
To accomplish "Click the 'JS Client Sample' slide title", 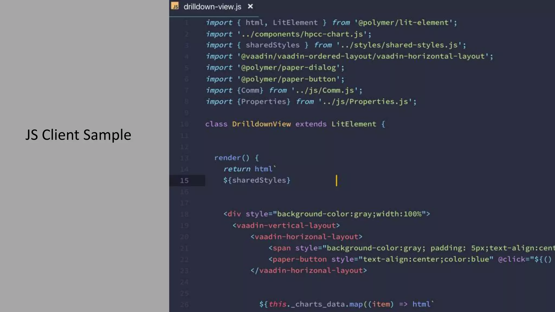I will coord(78,135).
